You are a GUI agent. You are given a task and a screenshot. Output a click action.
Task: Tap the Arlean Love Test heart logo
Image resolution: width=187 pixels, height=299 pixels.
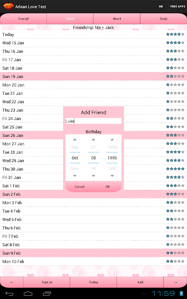click(x=8, y=7)
